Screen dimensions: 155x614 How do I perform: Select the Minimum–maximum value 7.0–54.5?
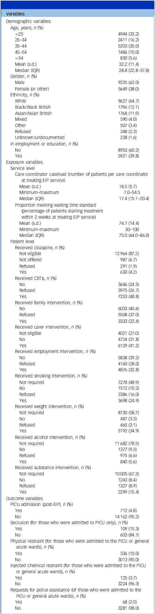coord(137,192)
